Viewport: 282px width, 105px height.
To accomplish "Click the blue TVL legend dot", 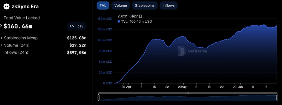I will tap(119, 22).
